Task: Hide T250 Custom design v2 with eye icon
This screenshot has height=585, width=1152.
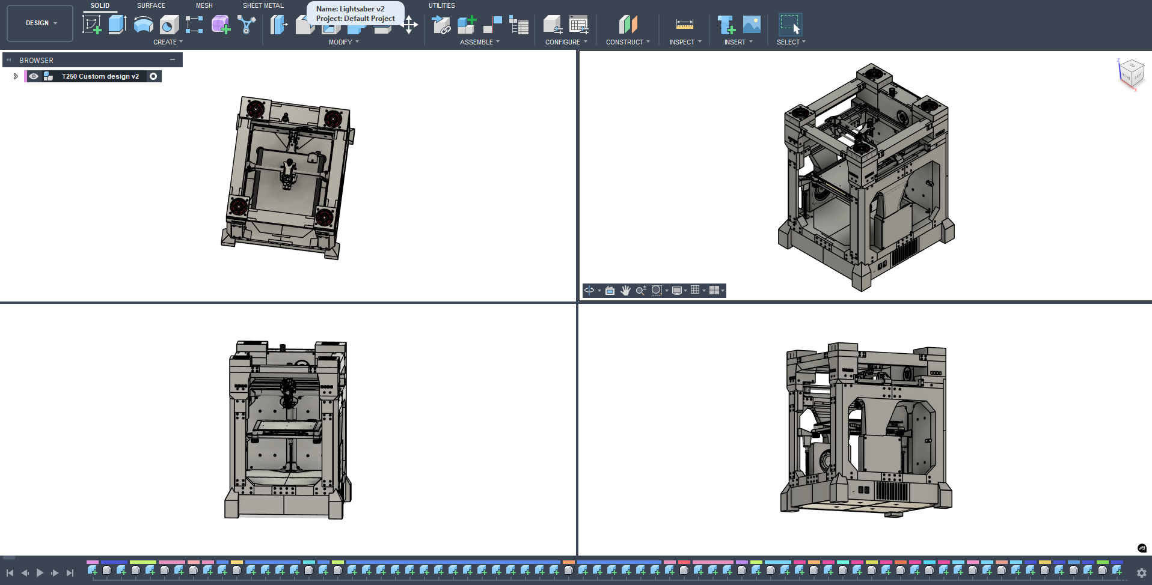Action: click(x=34, y=76)
